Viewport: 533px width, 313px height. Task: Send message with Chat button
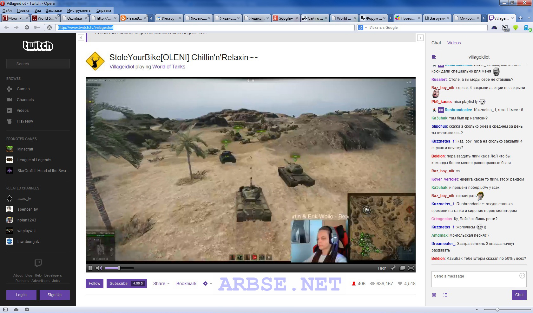pyautogui.click(x=519, y=295)
